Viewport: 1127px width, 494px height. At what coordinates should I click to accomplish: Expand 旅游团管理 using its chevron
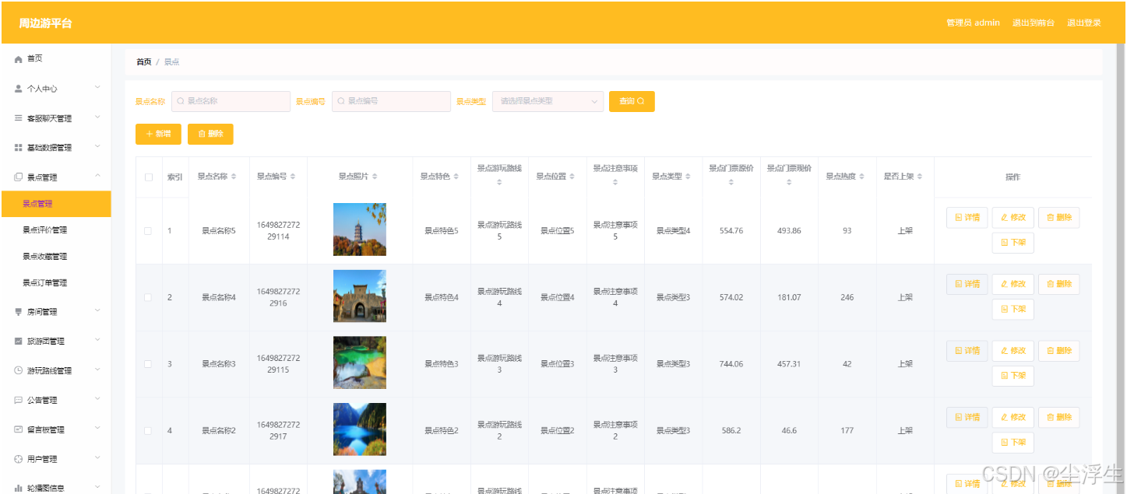(x=97, y=341)
